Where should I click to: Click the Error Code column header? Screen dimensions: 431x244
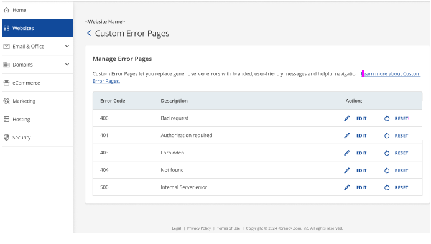coord(113,101)
